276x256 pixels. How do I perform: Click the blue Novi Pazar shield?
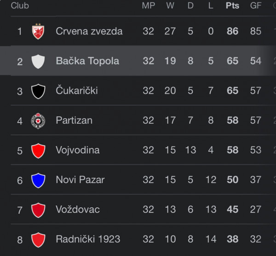coord(38,181)
